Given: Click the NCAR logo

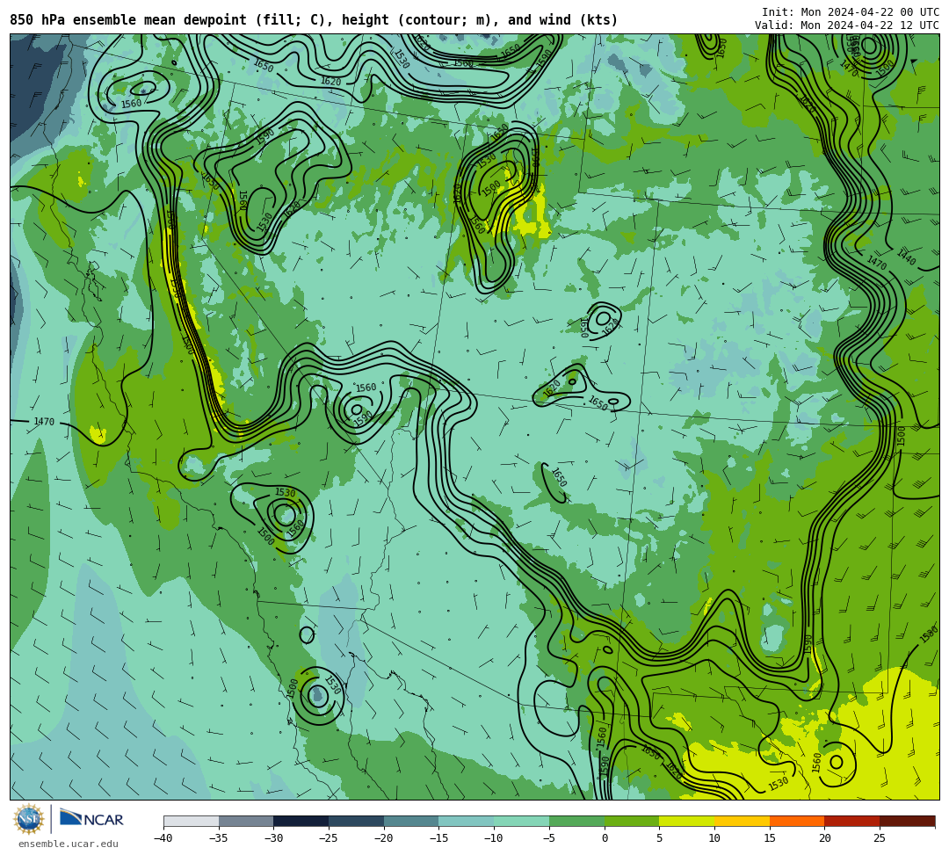Looking at the screenshot, I should coord(91,819).
